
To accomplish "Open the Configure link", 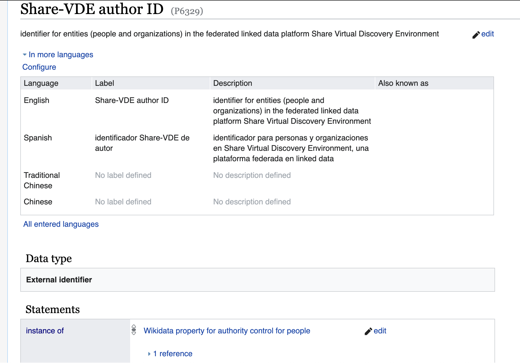I will click(x=39, y=67).
